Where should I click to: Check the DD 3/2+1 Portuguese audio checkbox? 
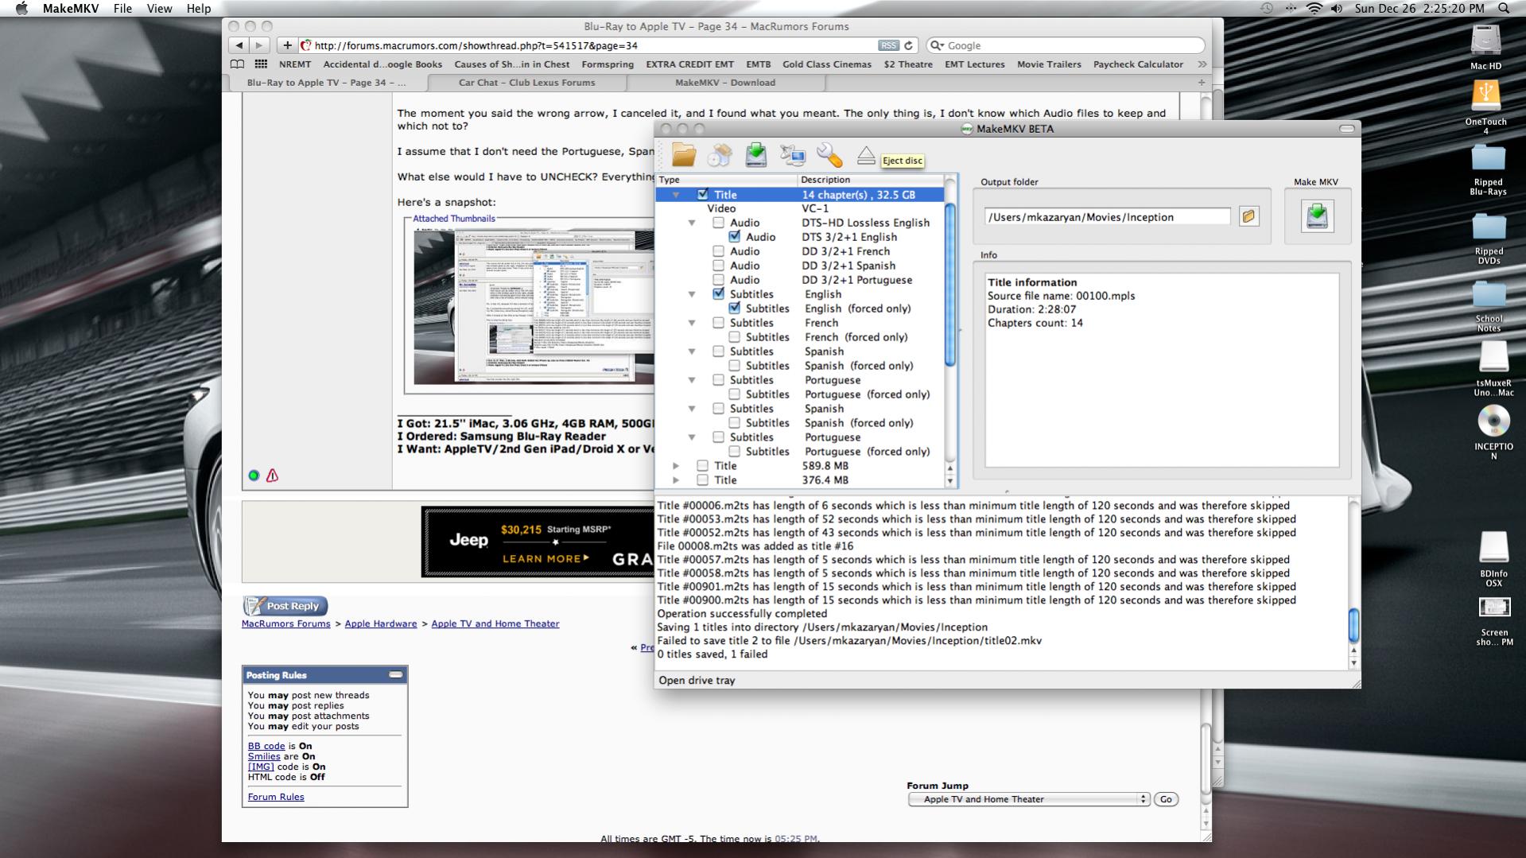(x=718, y=280)
